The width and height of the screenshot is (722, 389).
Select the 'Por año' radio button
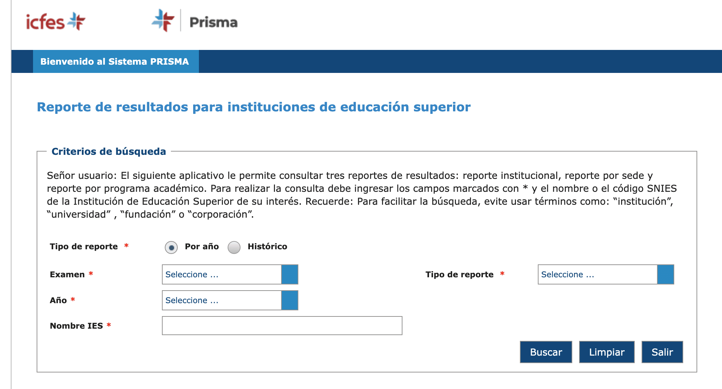coord(171,247)
